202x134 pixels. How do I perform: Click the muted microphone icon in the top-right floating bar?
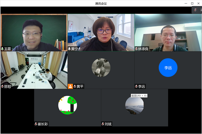pos(195,10)
